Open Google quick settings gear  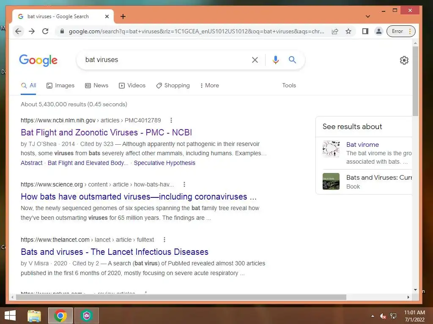tap(404, 60)
